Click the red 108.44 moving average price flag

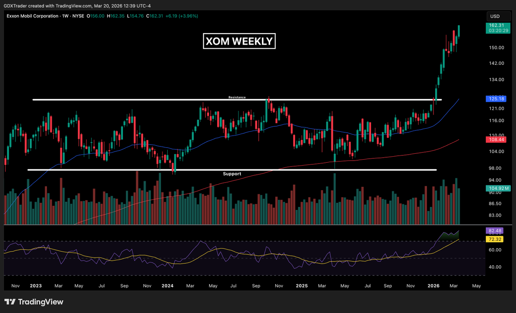(496, 140)
